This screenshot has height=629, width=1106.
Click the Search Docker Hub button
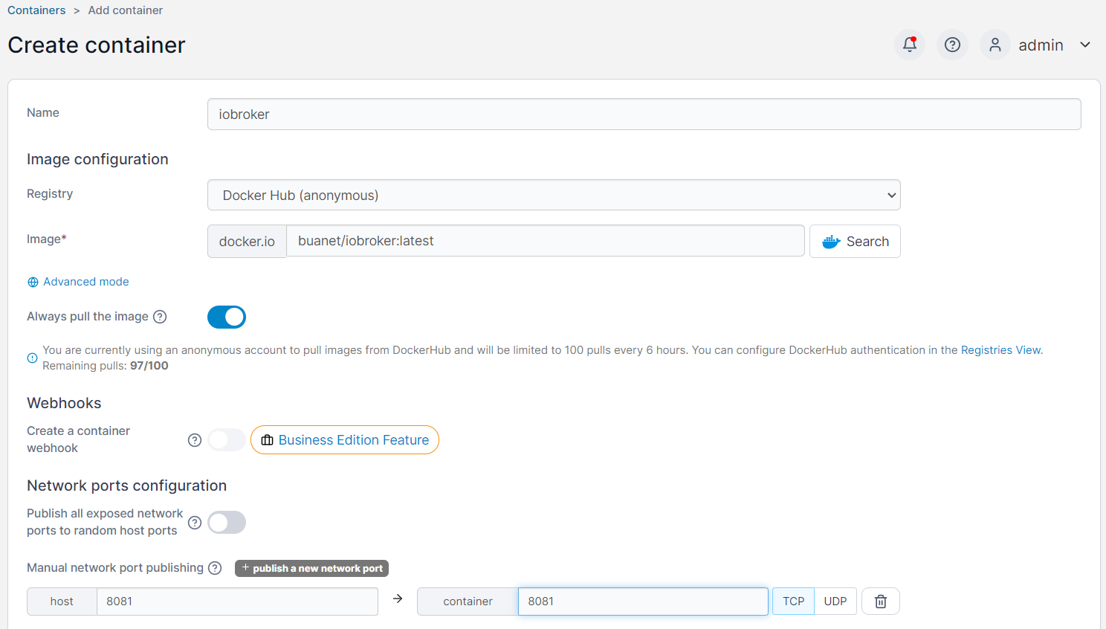click(x=855, y=241)
